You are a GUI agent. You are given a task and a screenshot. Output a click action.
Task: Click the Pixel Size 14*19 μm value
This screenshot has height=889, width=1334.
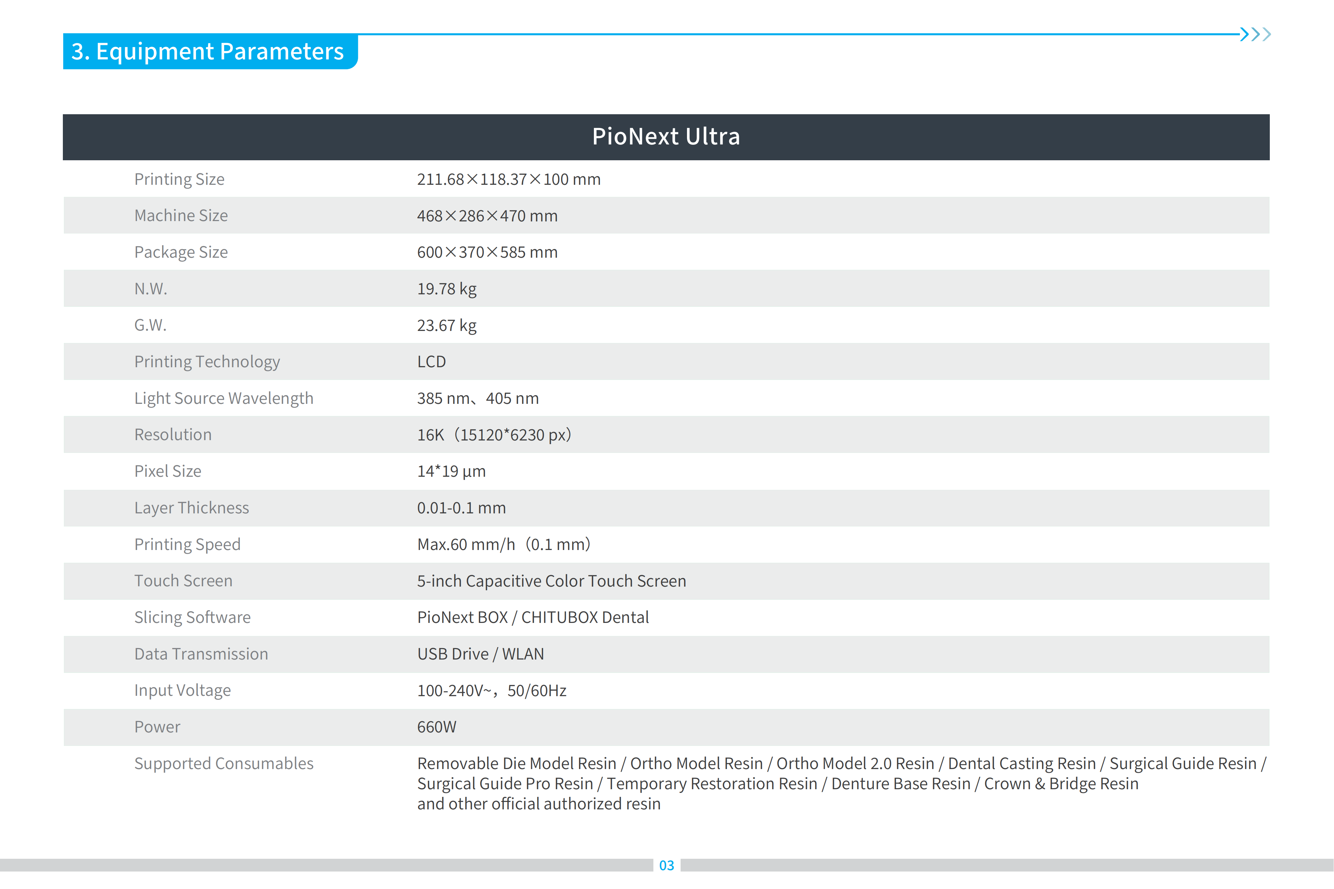coord(451,472)
